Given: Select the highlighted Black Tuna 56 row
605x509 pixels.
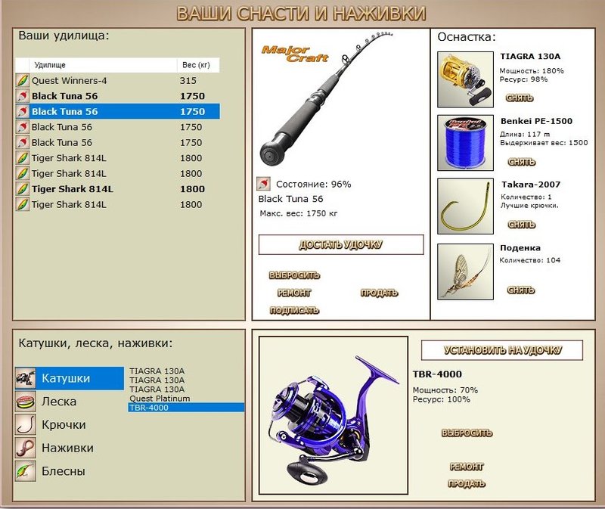Looking at the screenshot, I should tap(118, 111).
